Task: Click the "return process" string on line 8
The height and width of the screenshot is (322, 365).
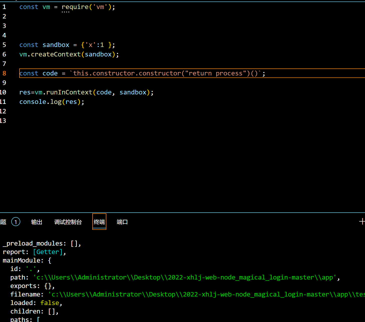Action: point(216,73)
